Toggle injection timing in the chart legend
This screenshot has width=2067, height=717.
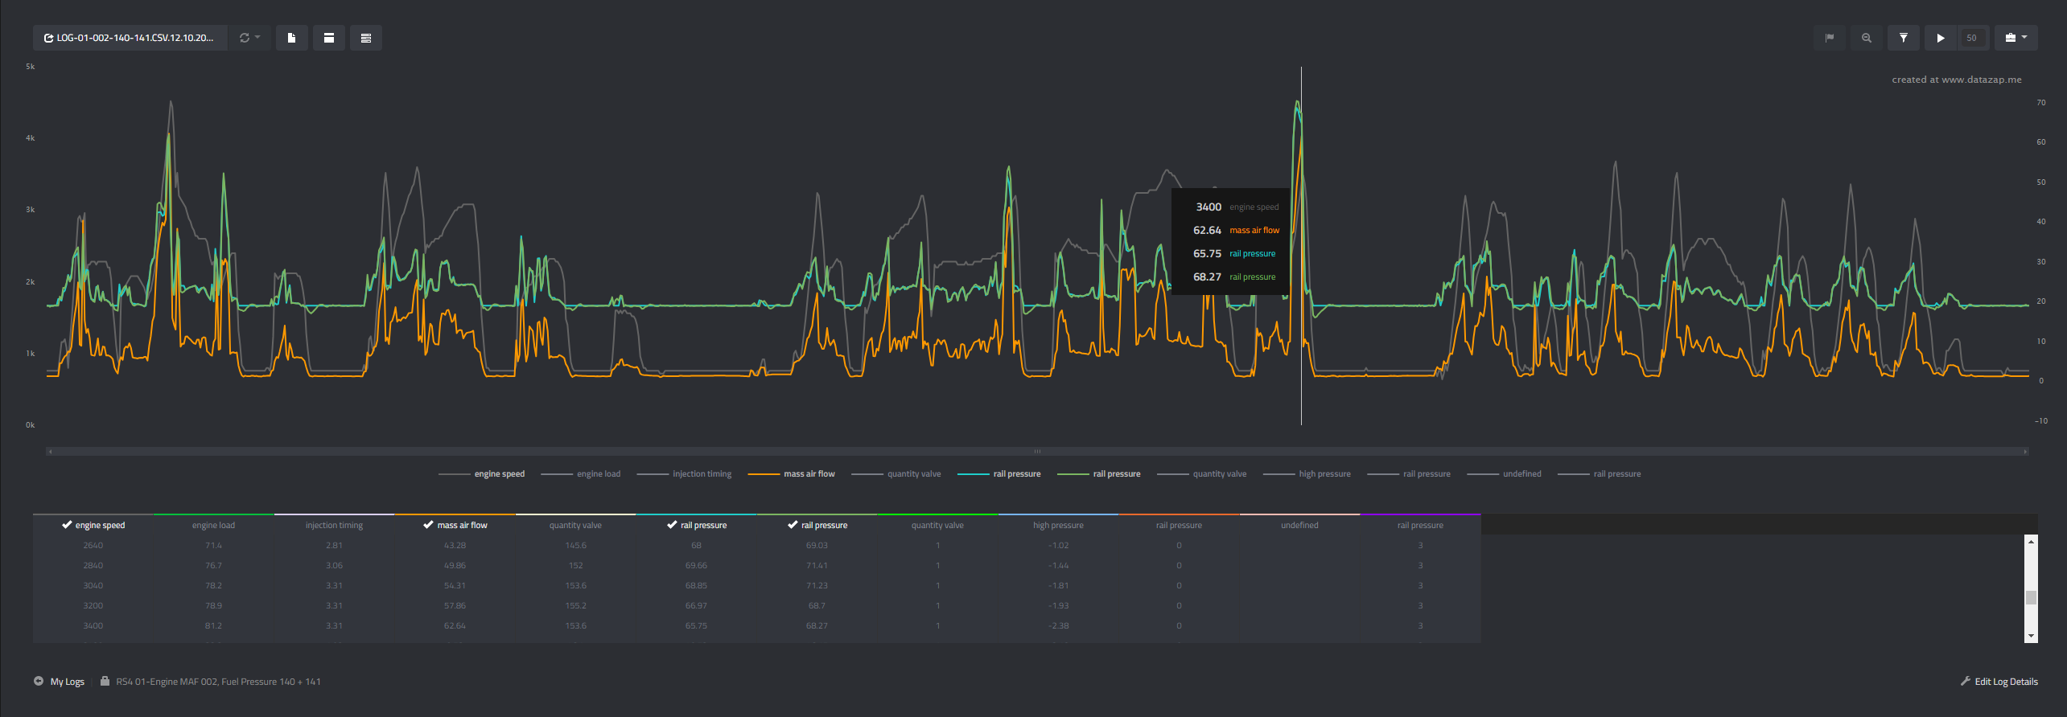click(x=702, y=474)
